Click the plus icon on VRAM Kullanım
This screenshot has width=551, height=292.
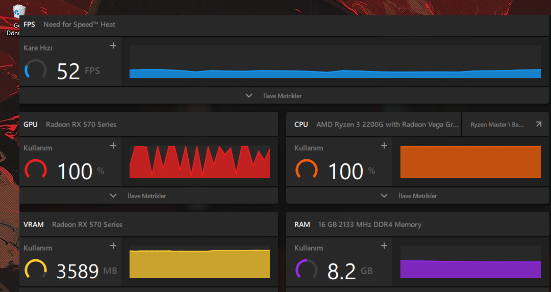point(113,246)
